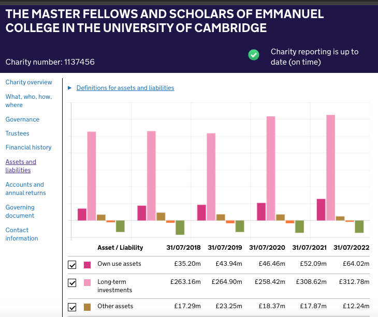The width and height of the screenshot is (378, 317).
Task: Toggle the Long-term investments checkbox
Action: pos(72,283)
